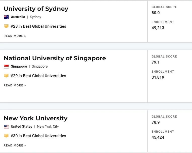Open the University of Sydney title
Screen dimensions: 192x153
pos(36,9)
